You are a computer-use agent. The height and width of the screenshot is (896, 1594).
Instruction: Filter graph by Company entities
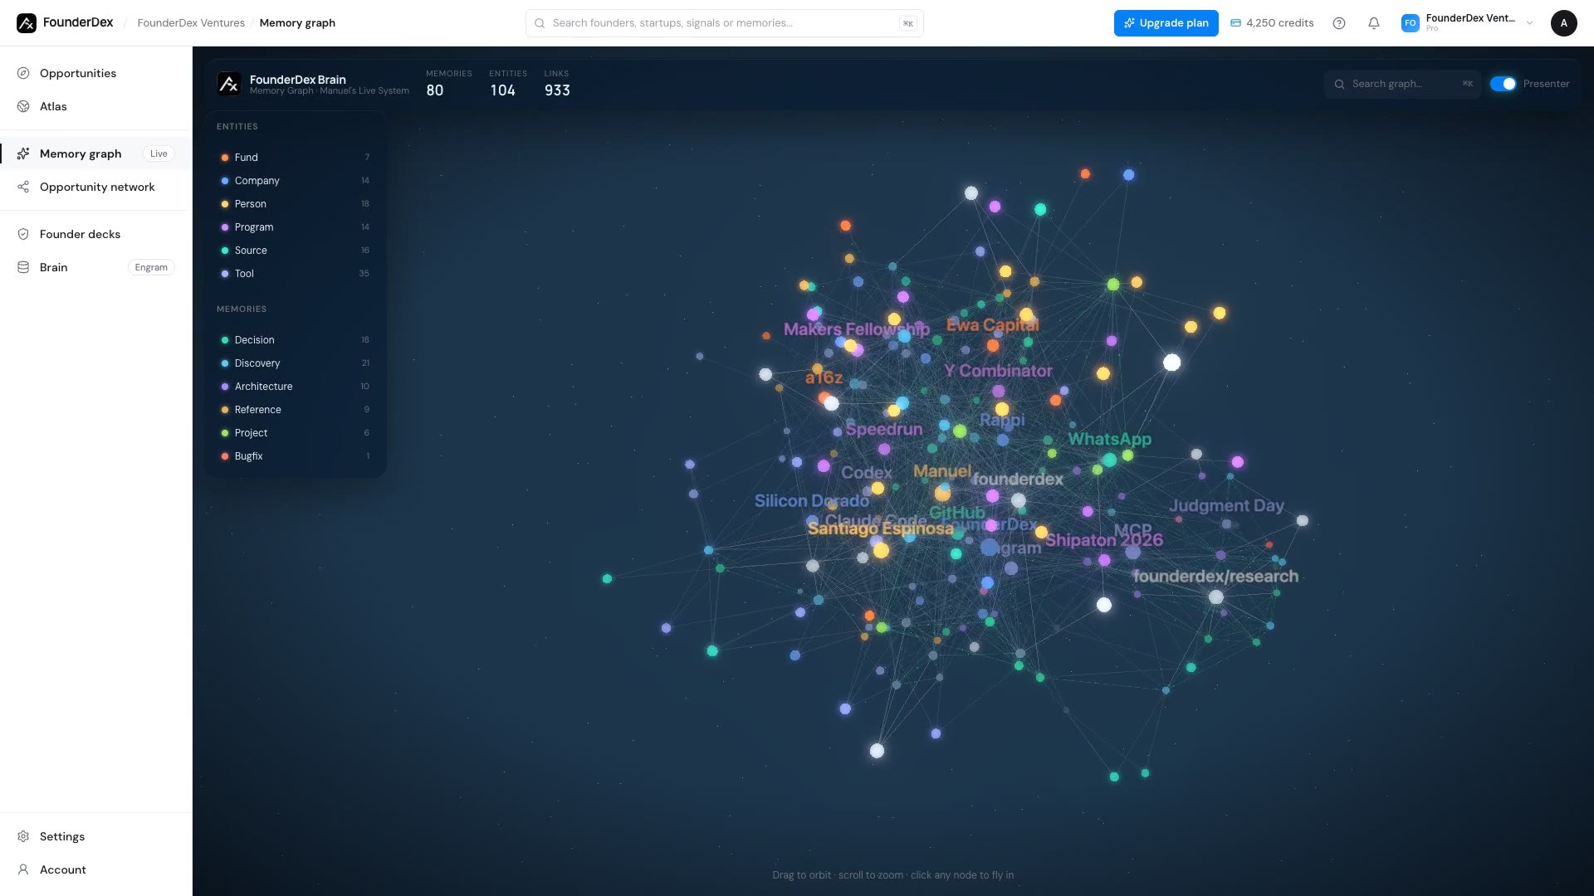click(295, 181)
